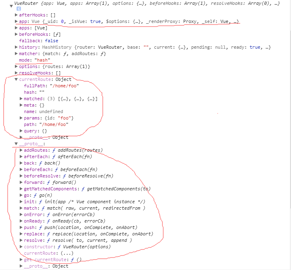Select the path: "/home/foo" line

[x=46, y=124]
